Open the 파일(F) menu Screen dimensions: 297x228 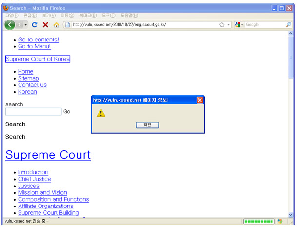pos(12,15)
